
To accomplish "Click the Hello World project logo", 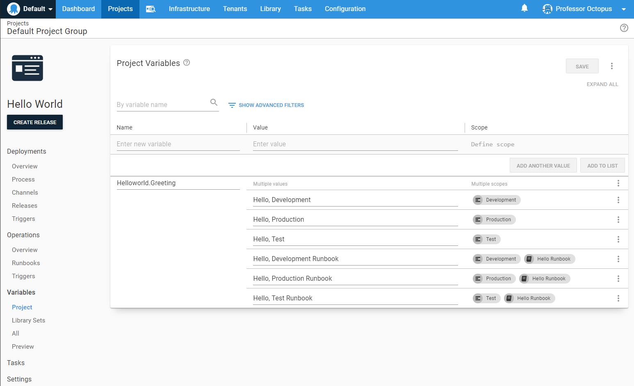I will pos(27,68).
